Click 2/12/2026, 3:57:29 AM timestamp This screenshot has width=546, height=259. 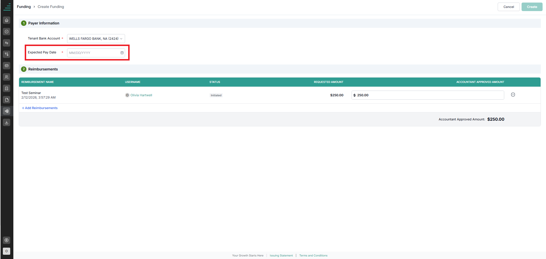pos(38,97)
